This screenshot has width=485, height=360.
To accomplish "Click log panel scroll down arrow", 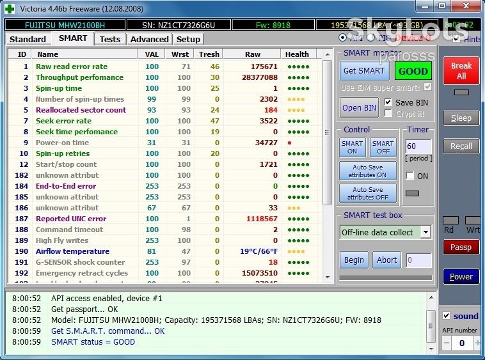I will click(431, 349).
